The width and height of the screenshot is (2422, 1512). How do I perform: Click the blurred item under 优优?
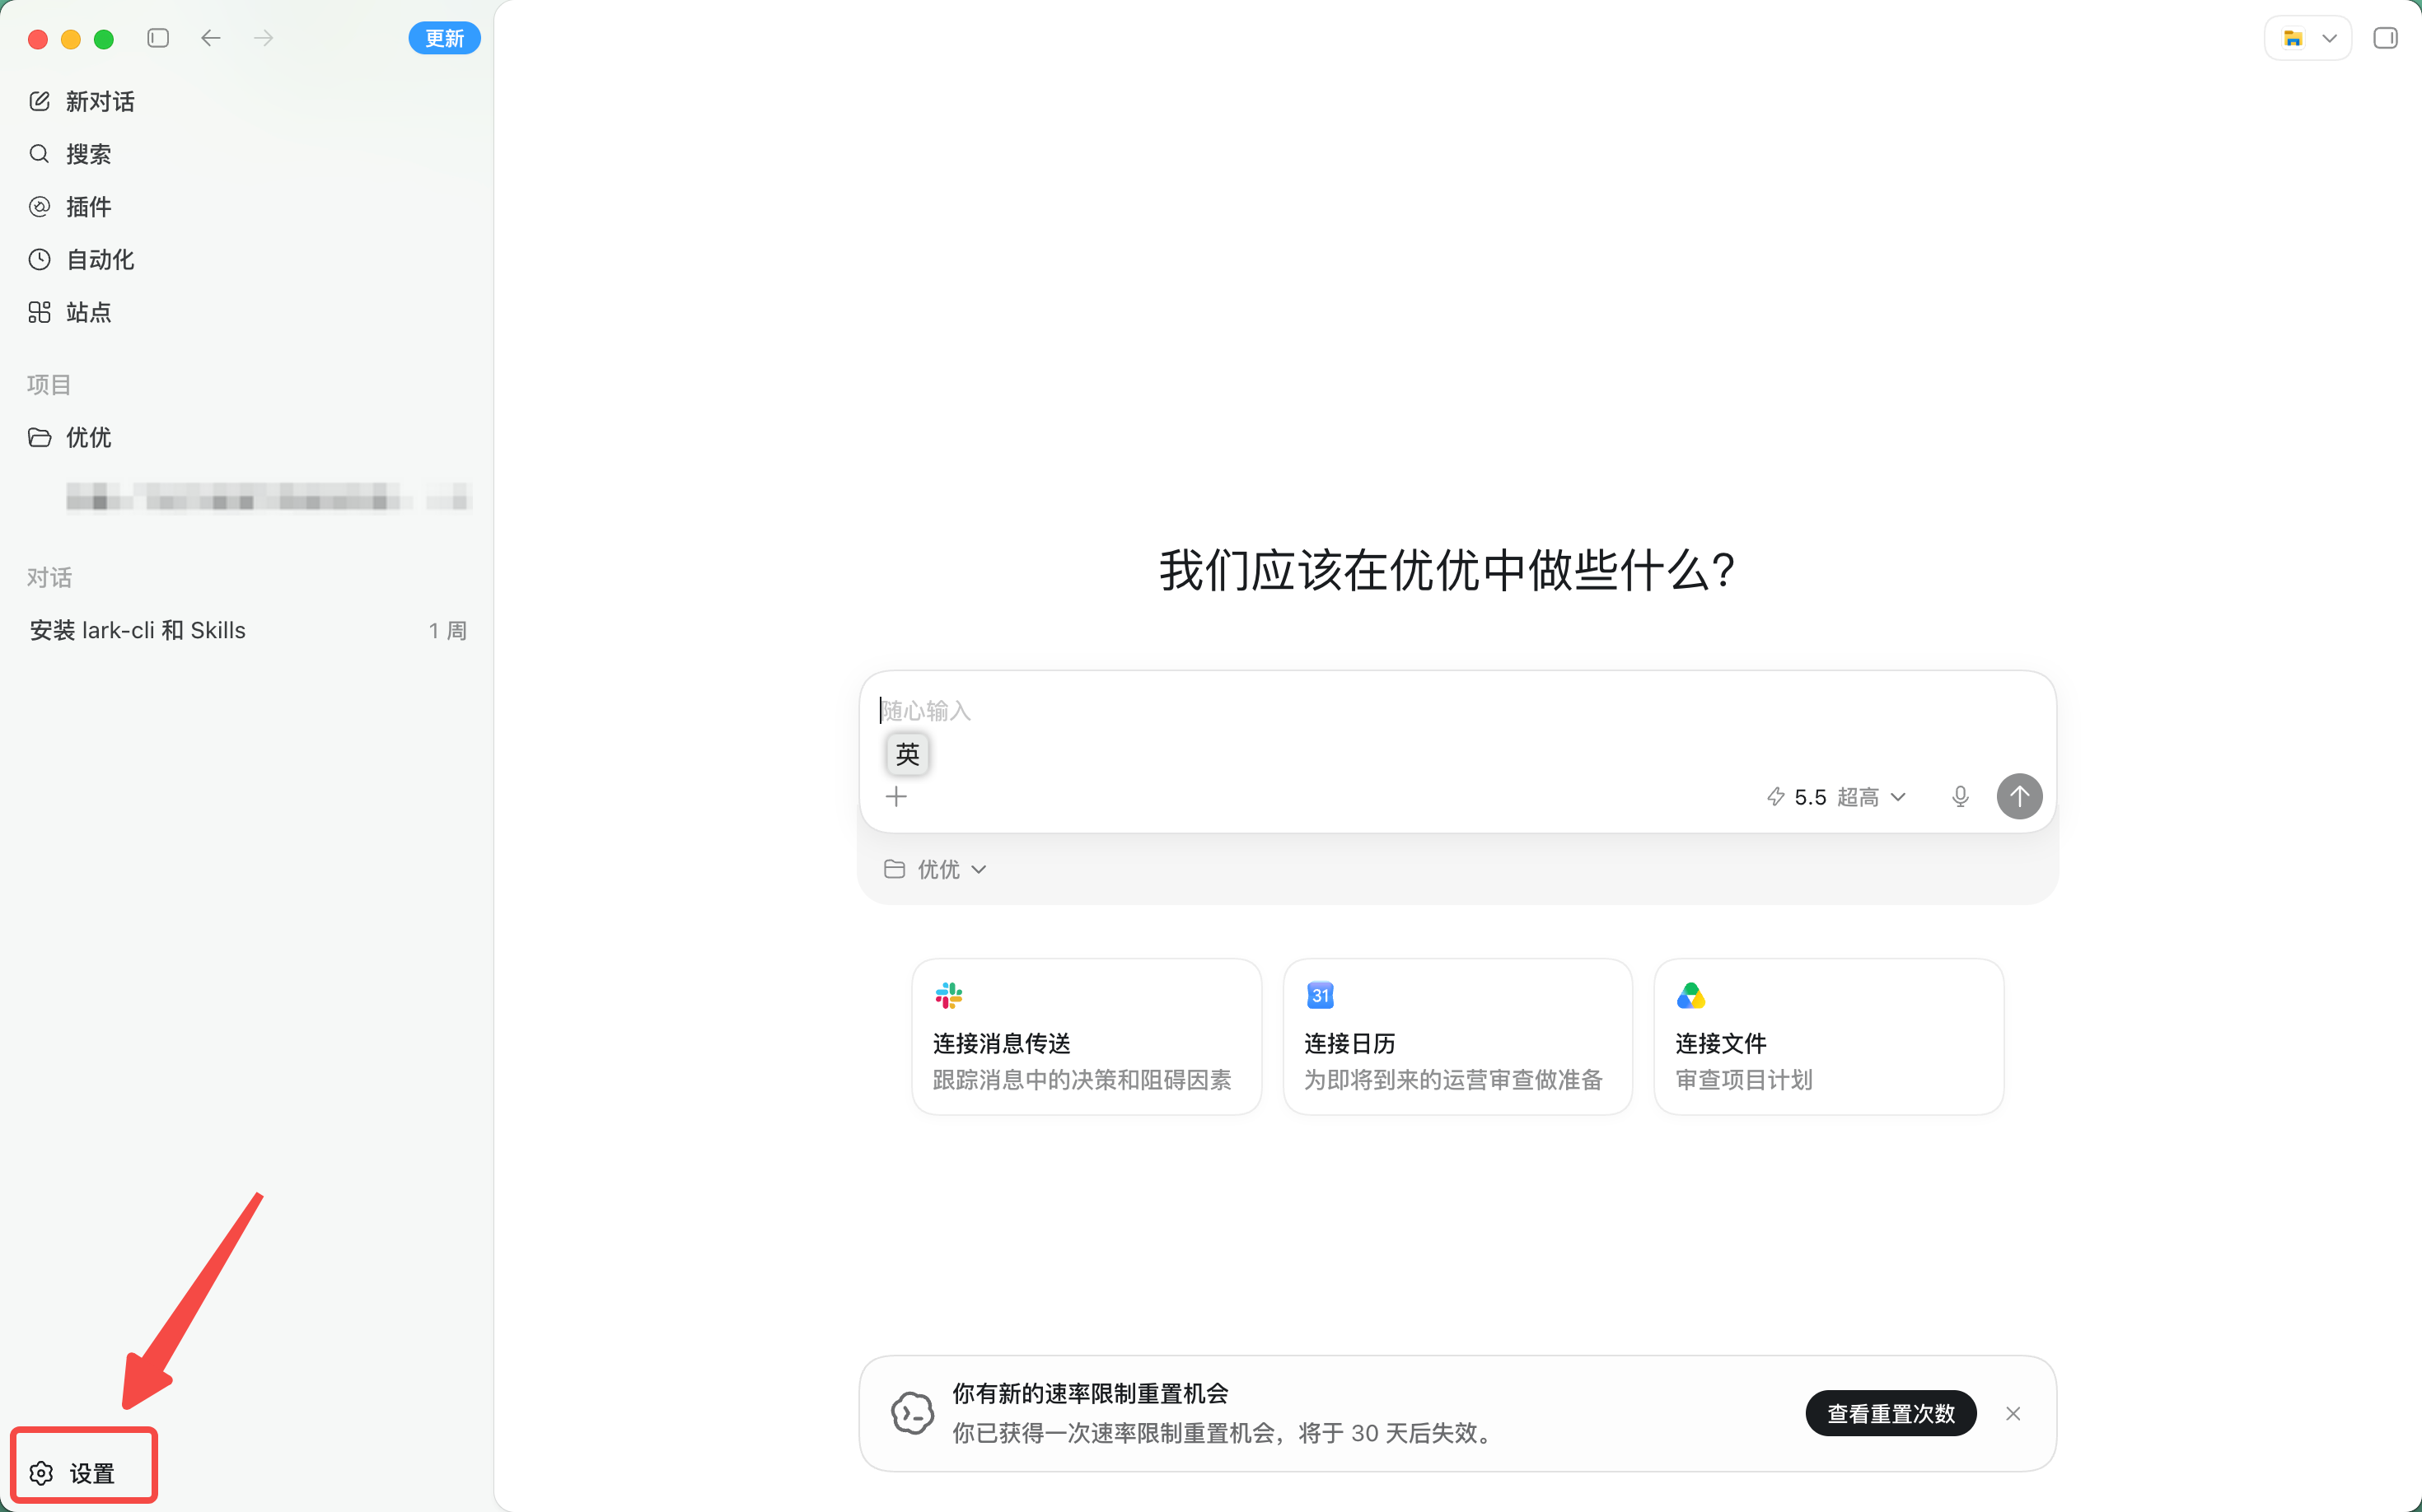point(268,496)
